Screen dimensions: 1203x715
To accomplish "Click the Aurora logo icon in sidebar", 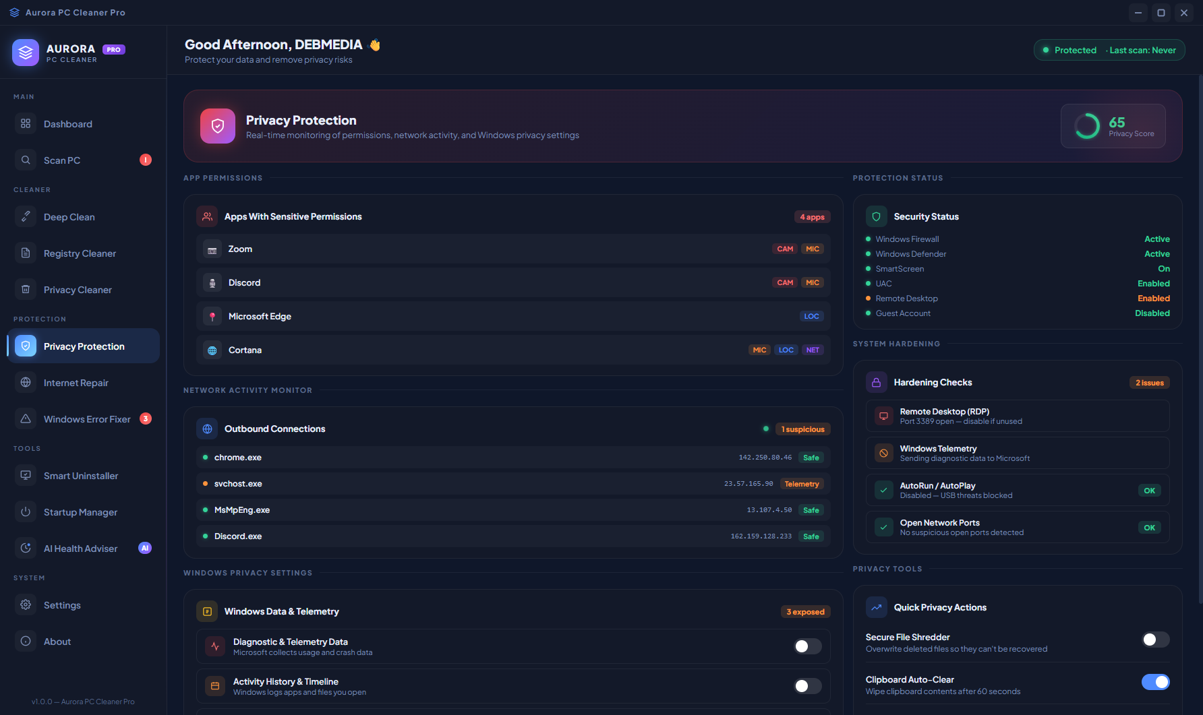I will click(x=26, y=53).
